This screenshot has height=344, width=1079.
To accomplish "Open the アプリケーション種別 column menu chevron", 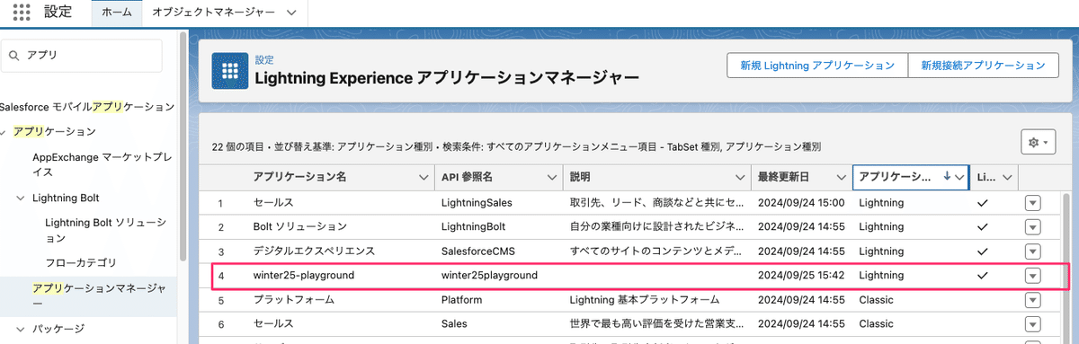I will [960, 178].
